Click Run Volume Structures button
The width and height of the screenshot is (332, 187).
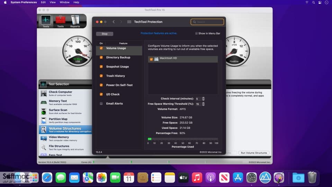(x=254, y=153)
